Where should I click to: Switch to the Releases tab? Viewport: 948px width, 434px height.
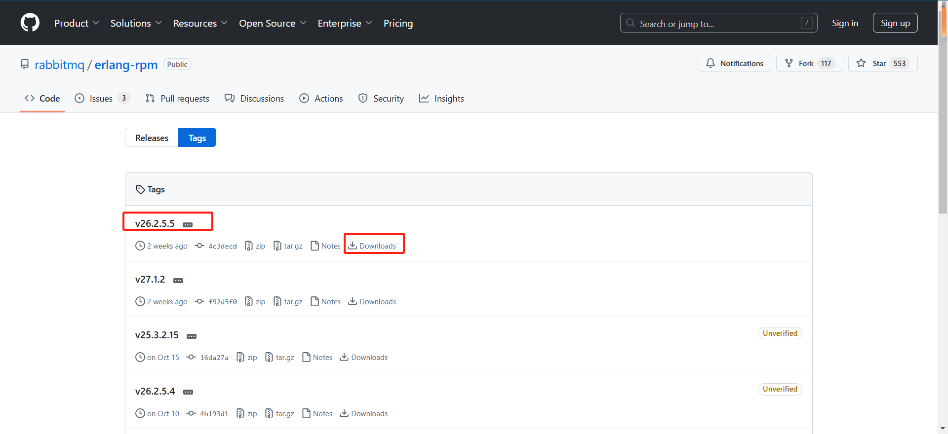tap(152, 138)
